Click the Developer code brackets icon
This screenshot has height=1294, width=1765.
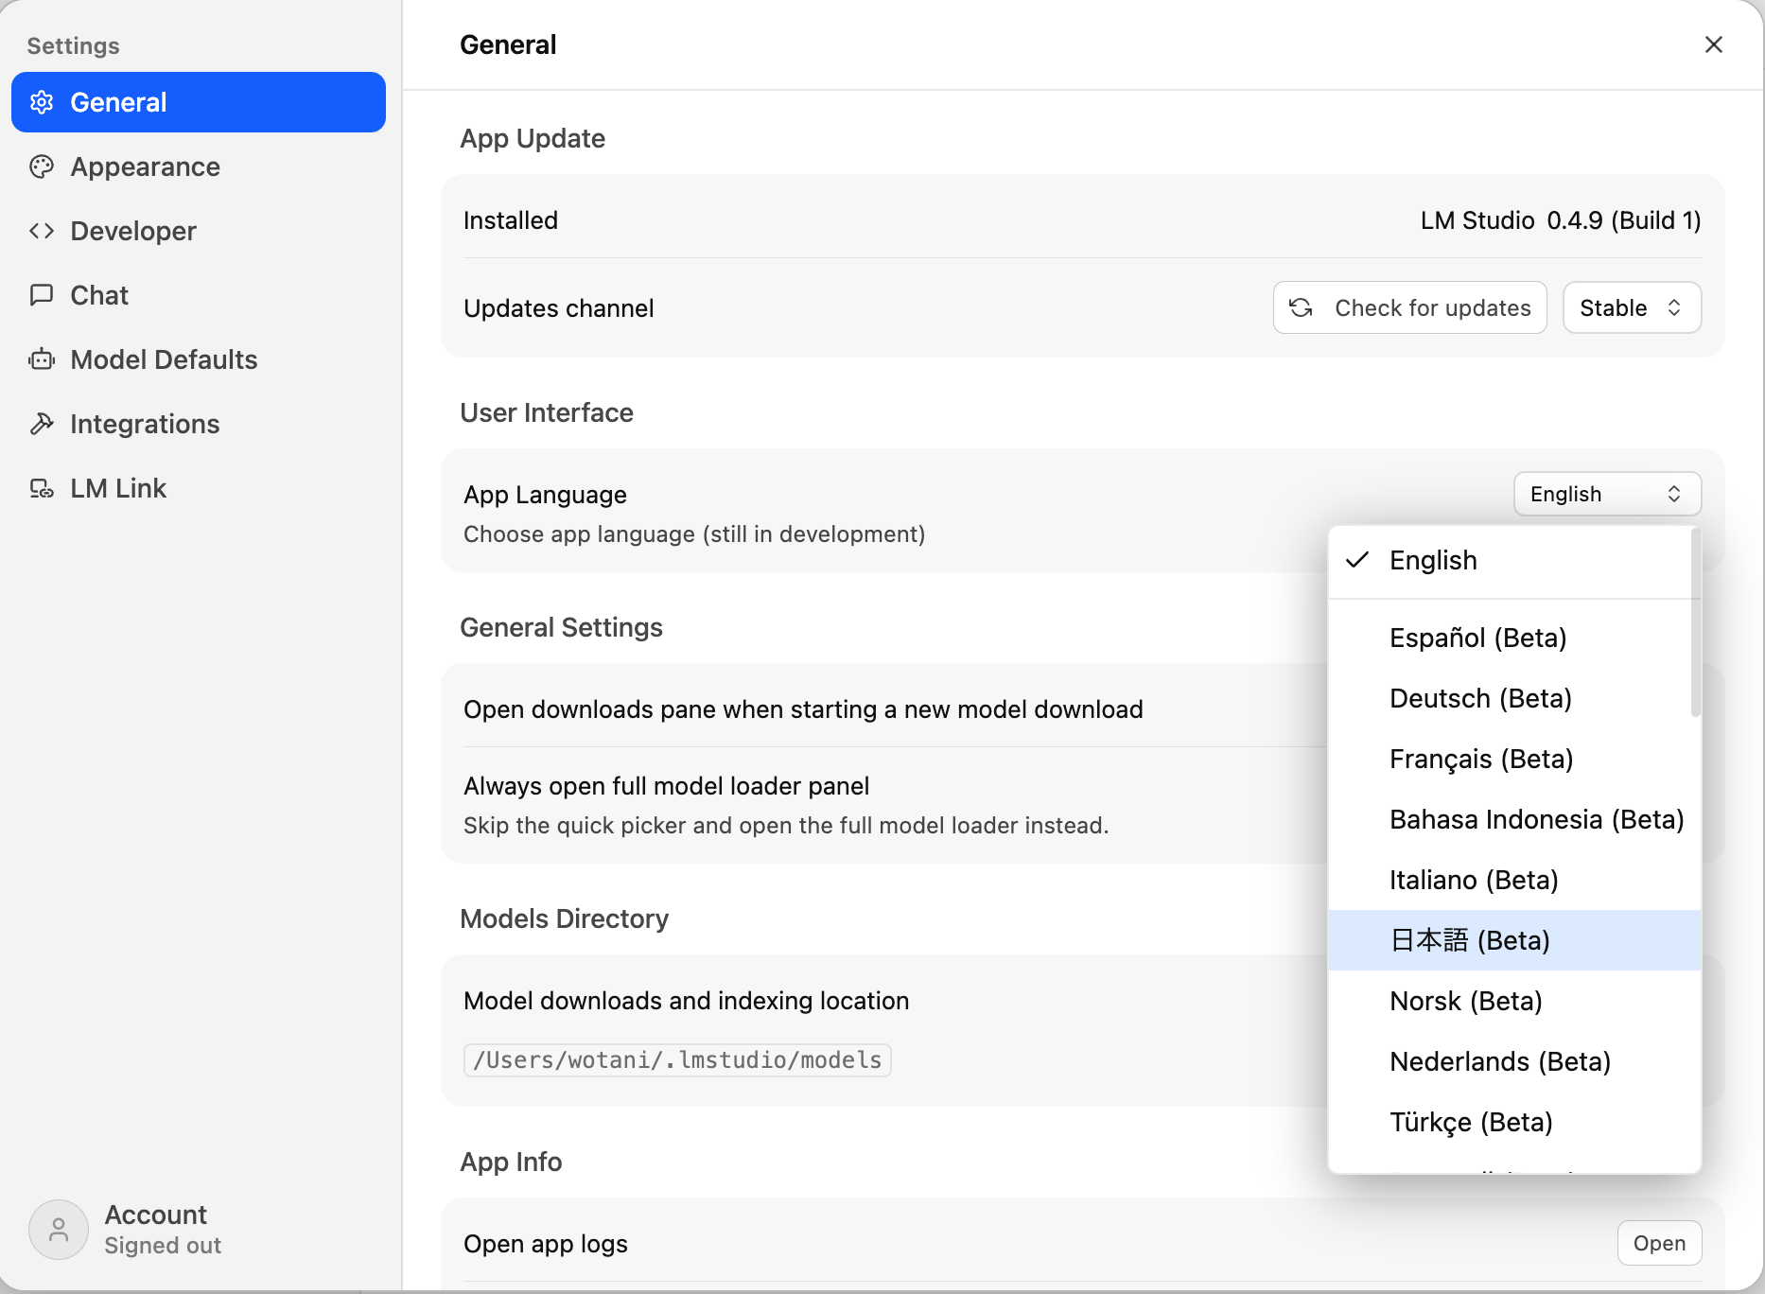tap(42, 231)
